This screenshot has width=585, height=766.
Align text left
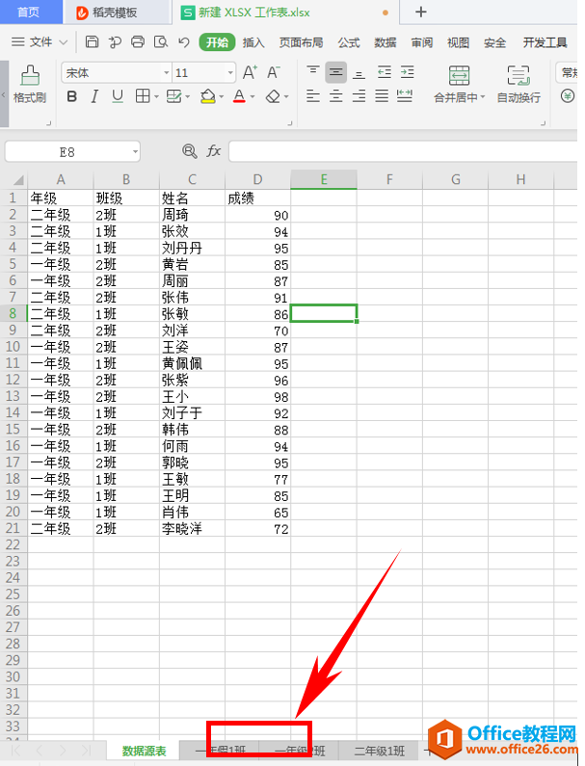click(x=313, y=96)
